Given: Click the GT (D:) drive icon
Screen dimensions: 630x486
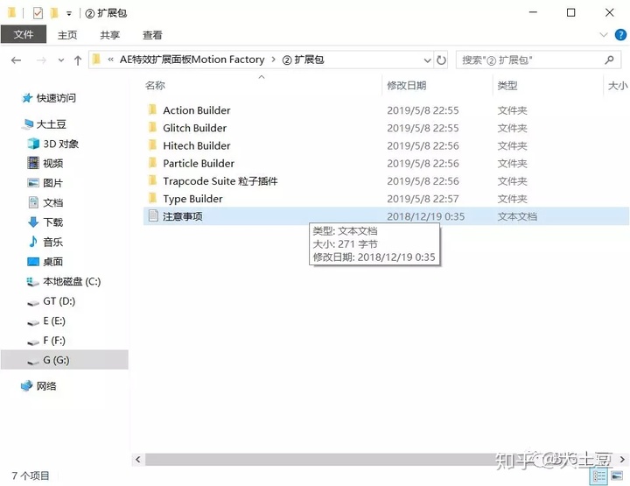Looking at the screenshot, I should [x=32, y=302].
